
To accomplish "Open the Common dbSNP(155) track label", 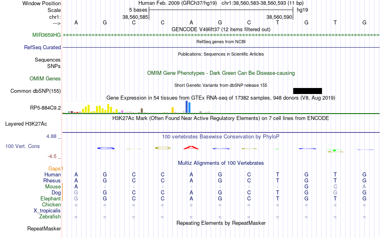I will [36, 91].
